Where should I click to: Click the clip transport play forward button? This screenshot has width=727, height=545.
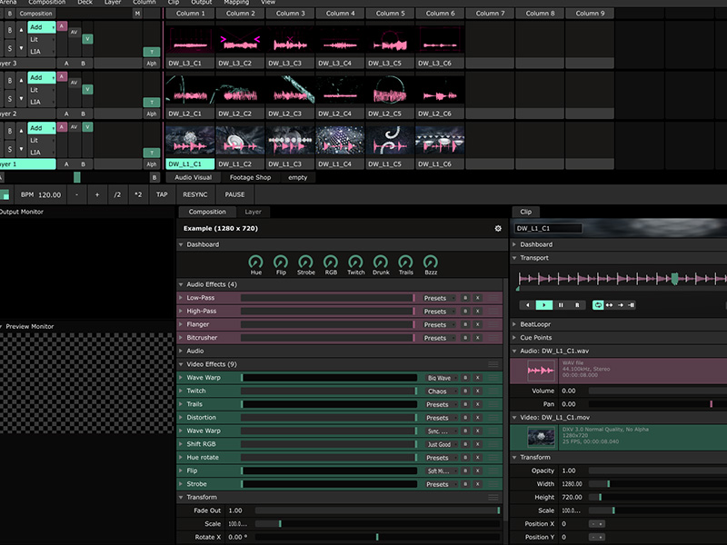coord(543,305)
